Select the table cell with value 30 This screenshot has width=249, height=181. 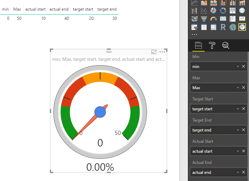(x=115, y=18)
